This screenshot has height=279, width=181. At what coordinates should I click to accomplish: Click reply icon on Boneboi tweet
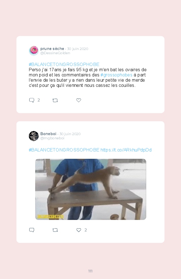[32, 230]
